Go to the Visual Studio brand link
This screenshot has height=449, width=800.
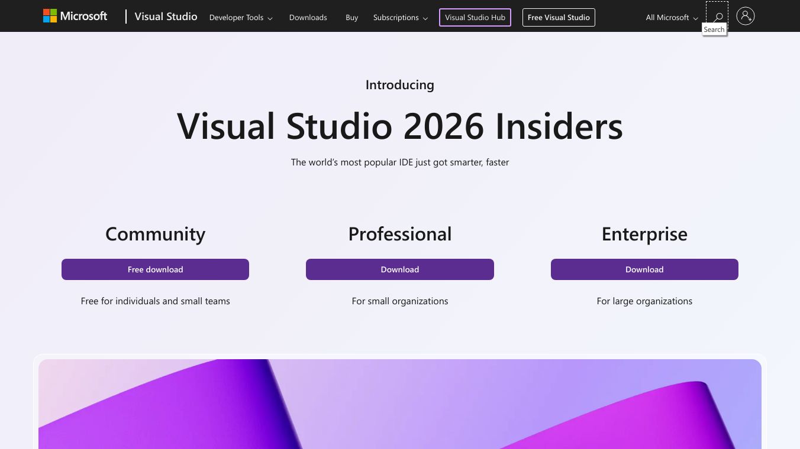click(166, 17)
